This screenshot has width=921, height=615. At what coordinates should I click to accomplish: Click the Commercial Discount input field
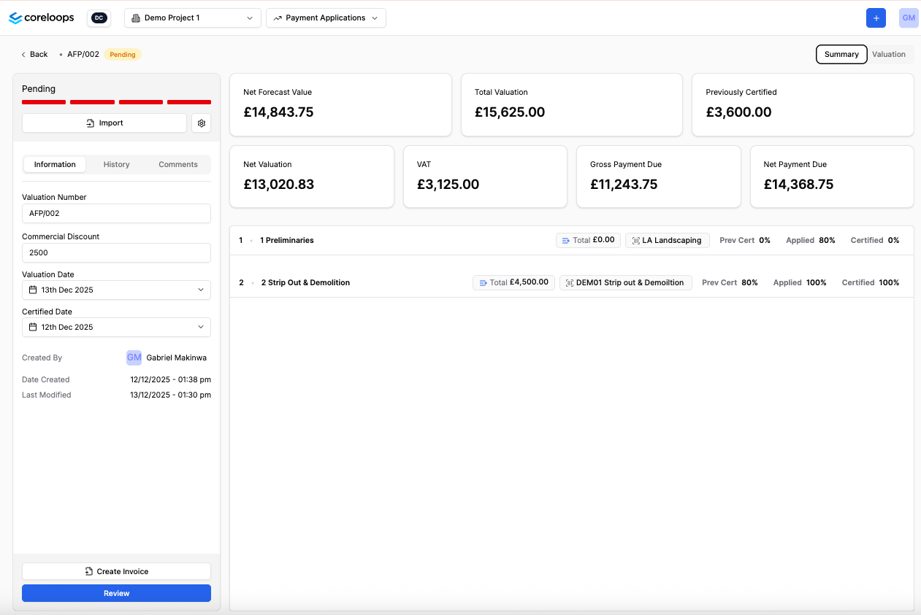(x=116, y=253)
